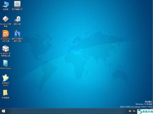Screen dimensions: 153x114
Task: Click the 测试模式 watermark text
Action: tap(148, 102)
